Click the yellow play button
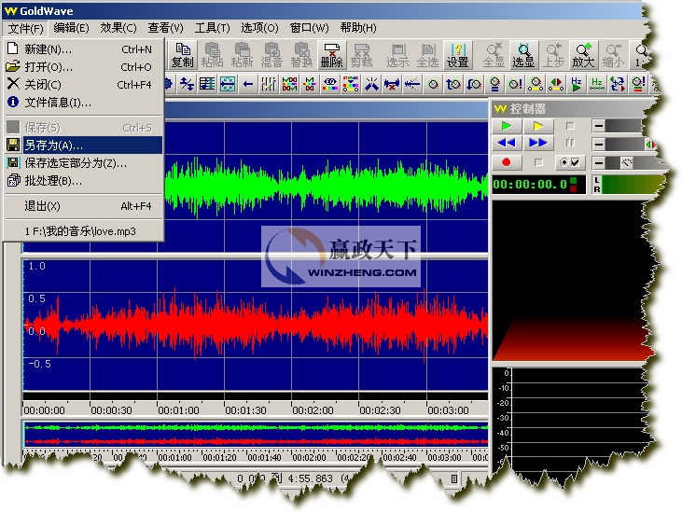 [x=537, y=126]
